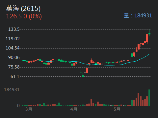
Task: Click the tallest green volume bar
Action: pos(149,98)
